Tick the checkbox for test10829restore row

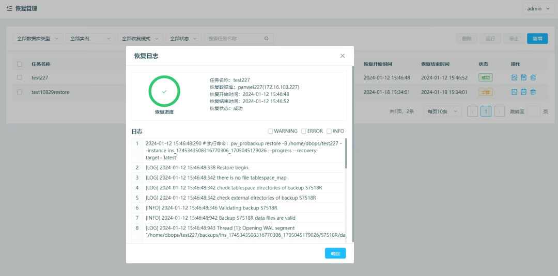pyautogui.click(x=20, y=92)
